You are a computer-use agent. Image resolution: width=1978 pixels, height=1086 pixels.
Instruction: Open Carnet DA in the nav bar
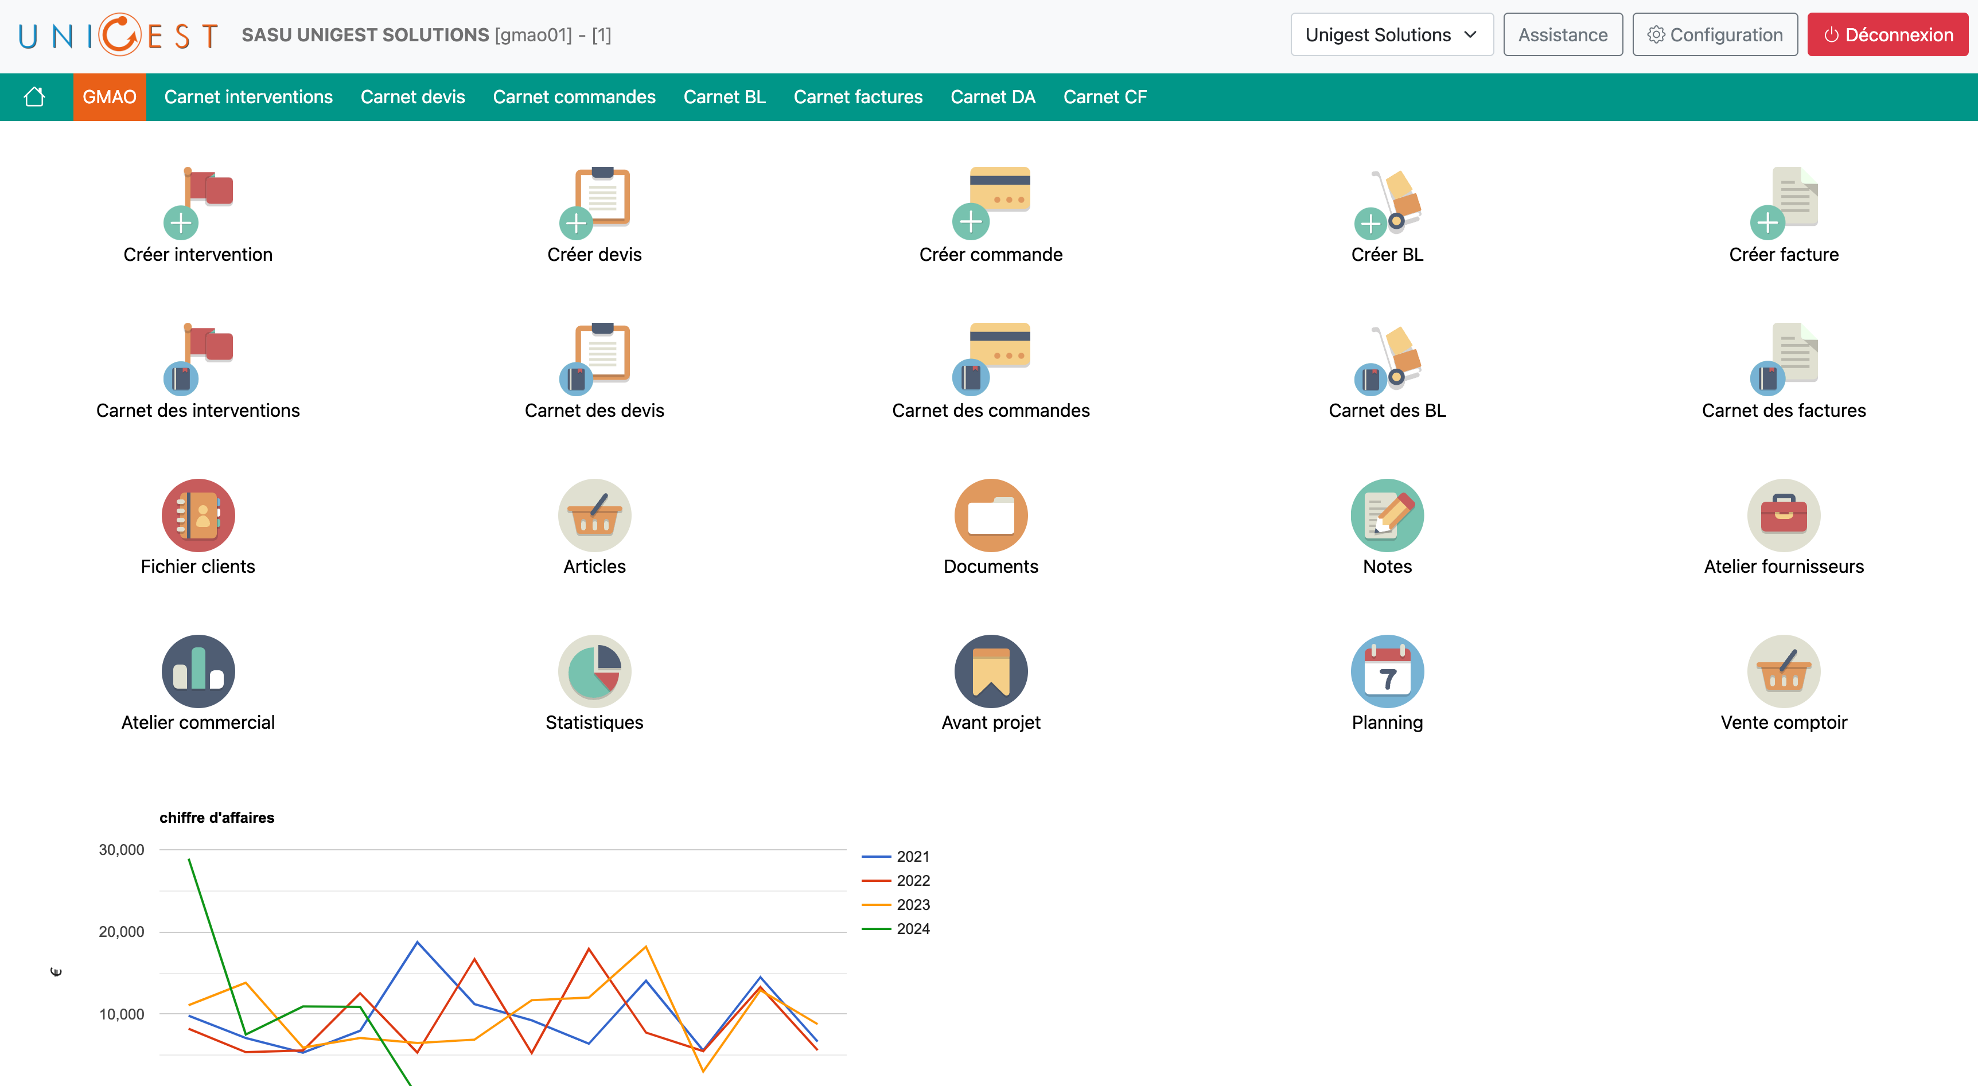tap(993, 97)
